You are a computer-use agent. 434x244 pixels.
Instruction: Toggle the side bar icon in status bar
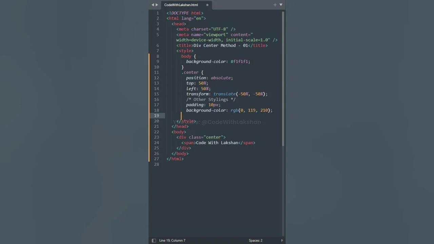click(154, 240)
